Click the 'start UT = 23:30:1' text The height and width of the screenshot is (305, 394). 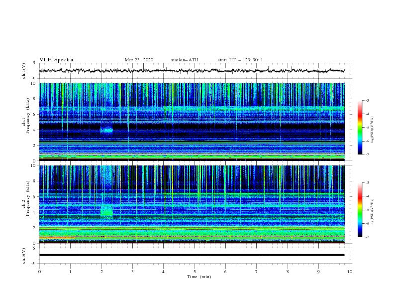(240, 60)
